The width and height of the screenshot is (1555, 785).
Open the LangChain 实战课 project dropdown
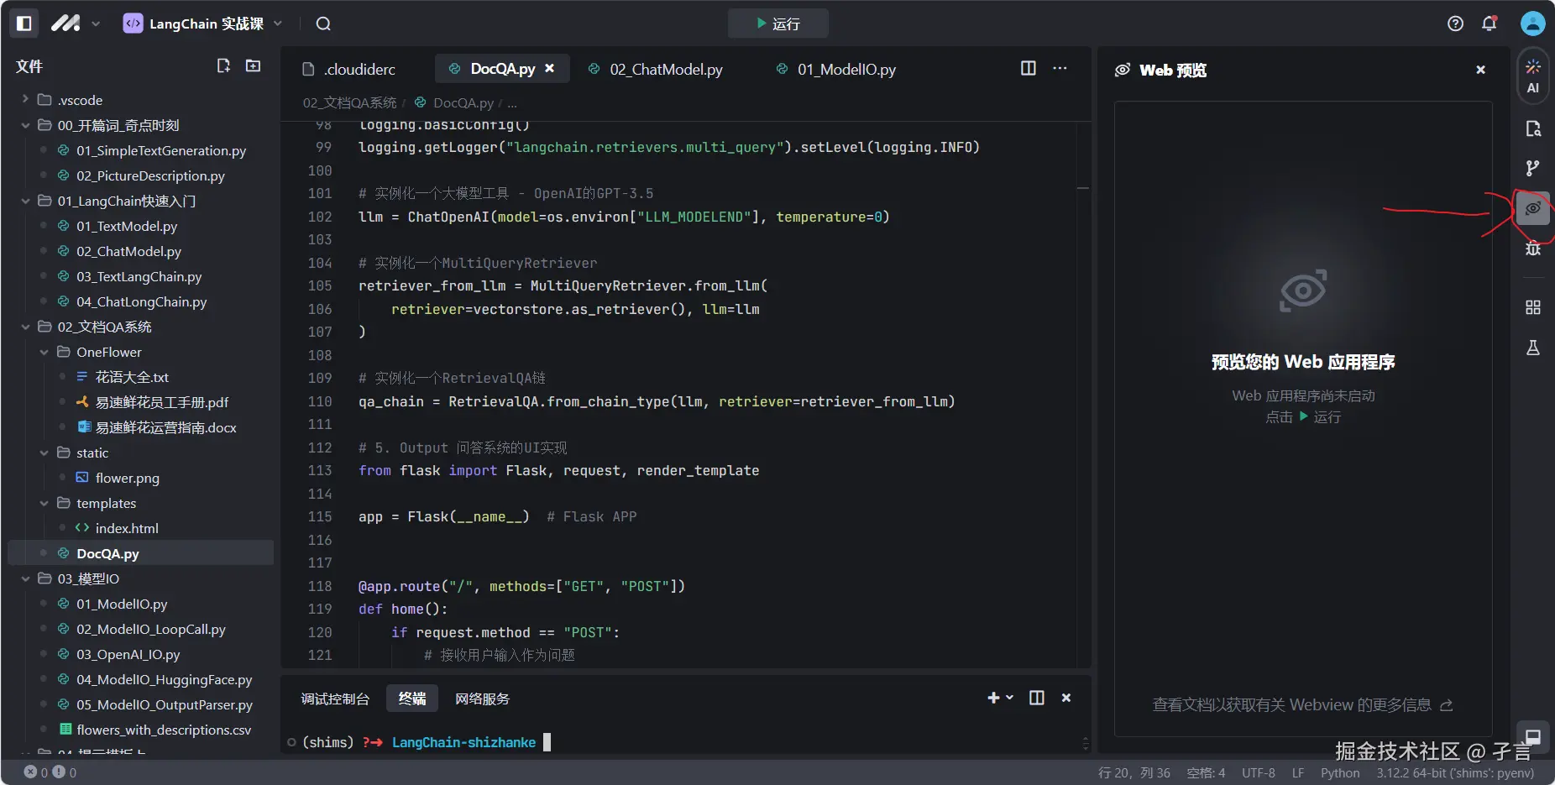tap(277, 24)
